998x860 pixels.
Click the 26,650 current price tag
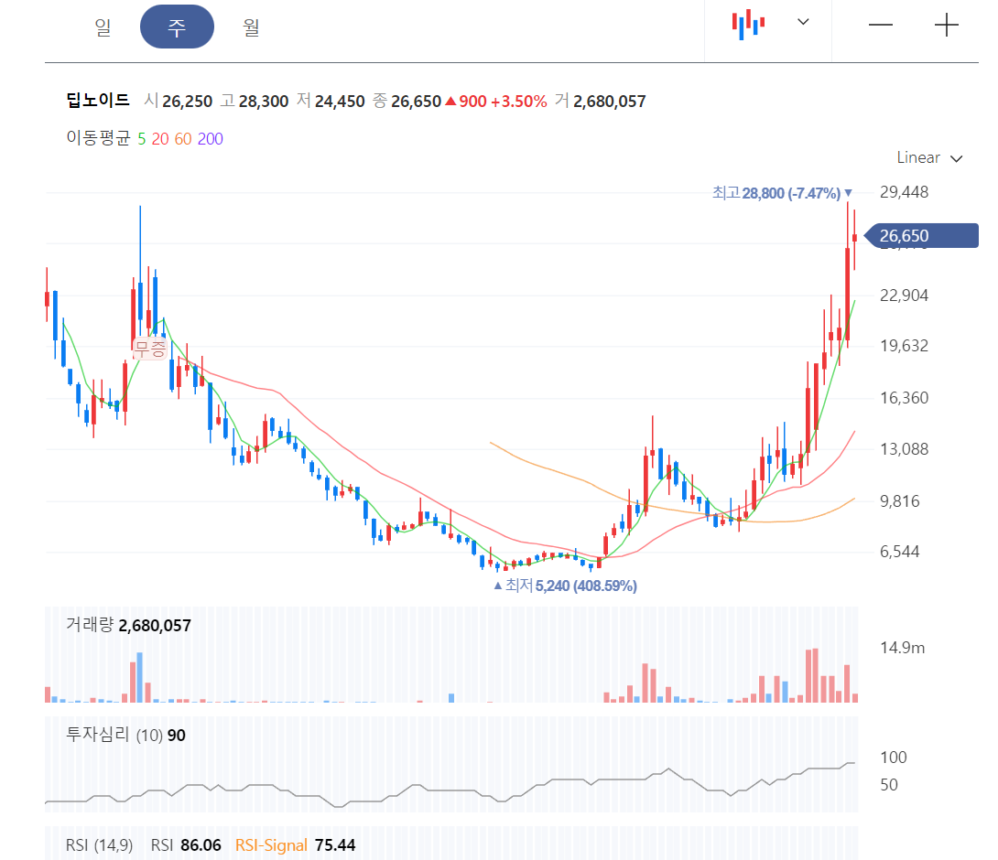click(922, 236)
